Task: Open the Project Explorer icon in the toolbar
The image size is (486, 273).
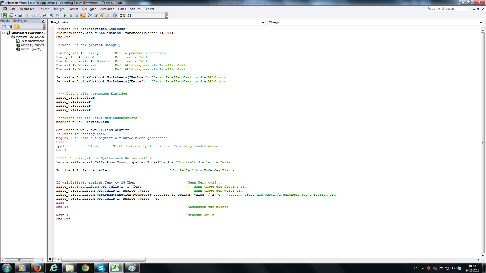Action: tap(90, 15)
